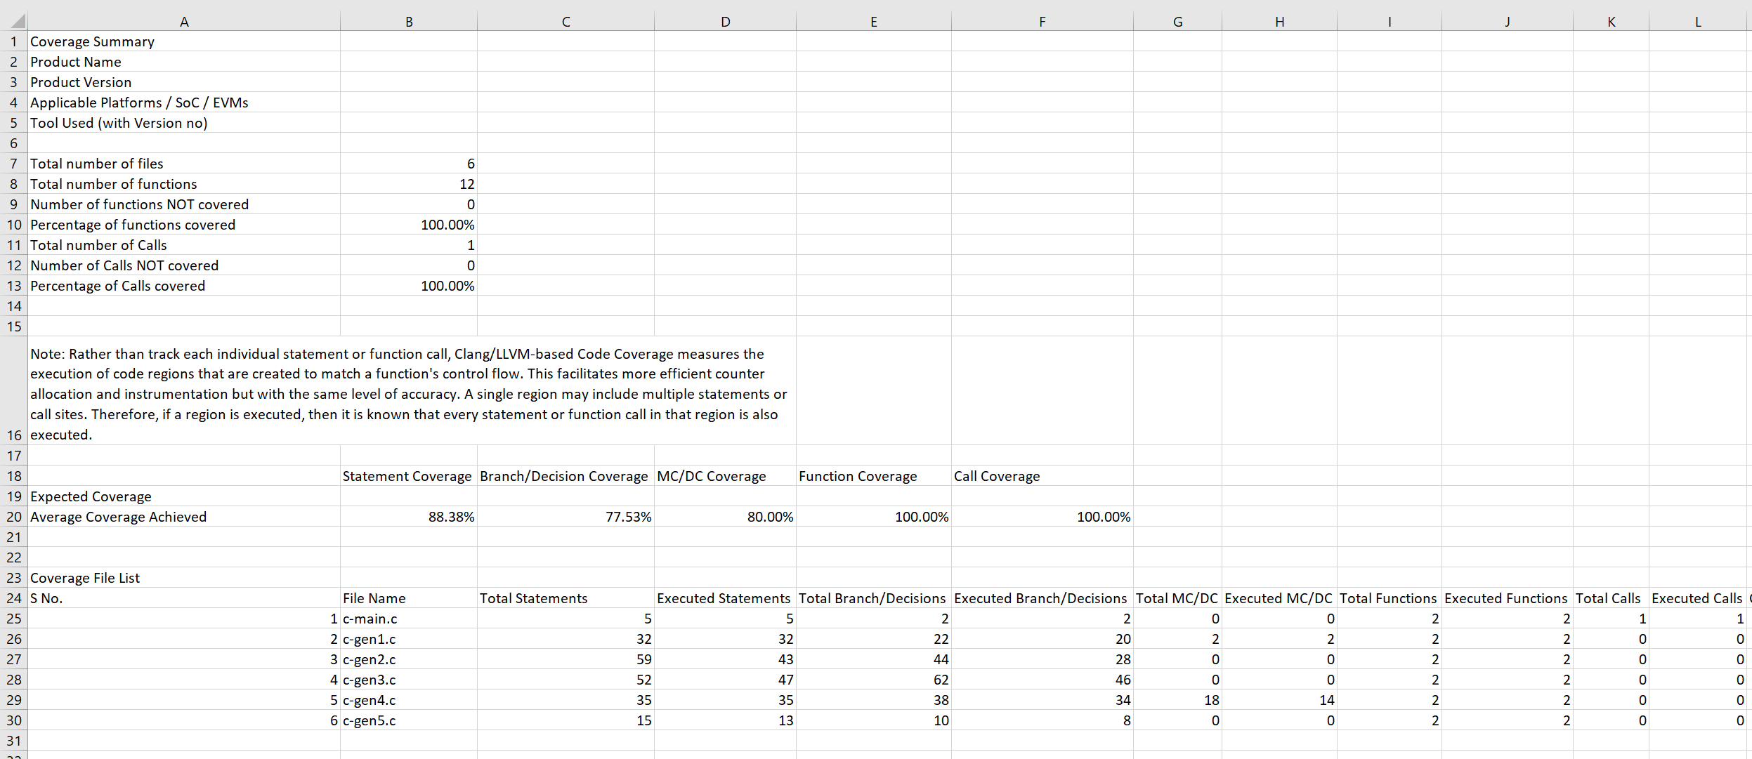
Task: Select row 16 header
Action: 14,435
